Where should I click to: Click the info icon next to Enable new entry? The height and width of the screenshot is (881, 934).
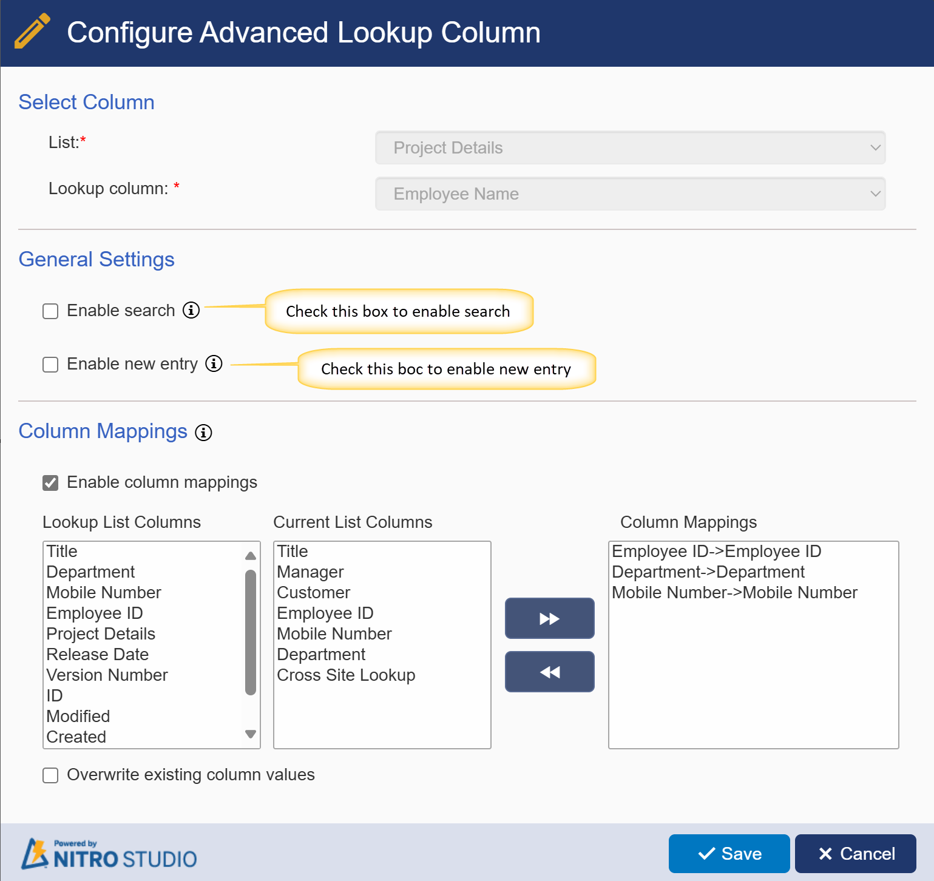click(214, 363)
